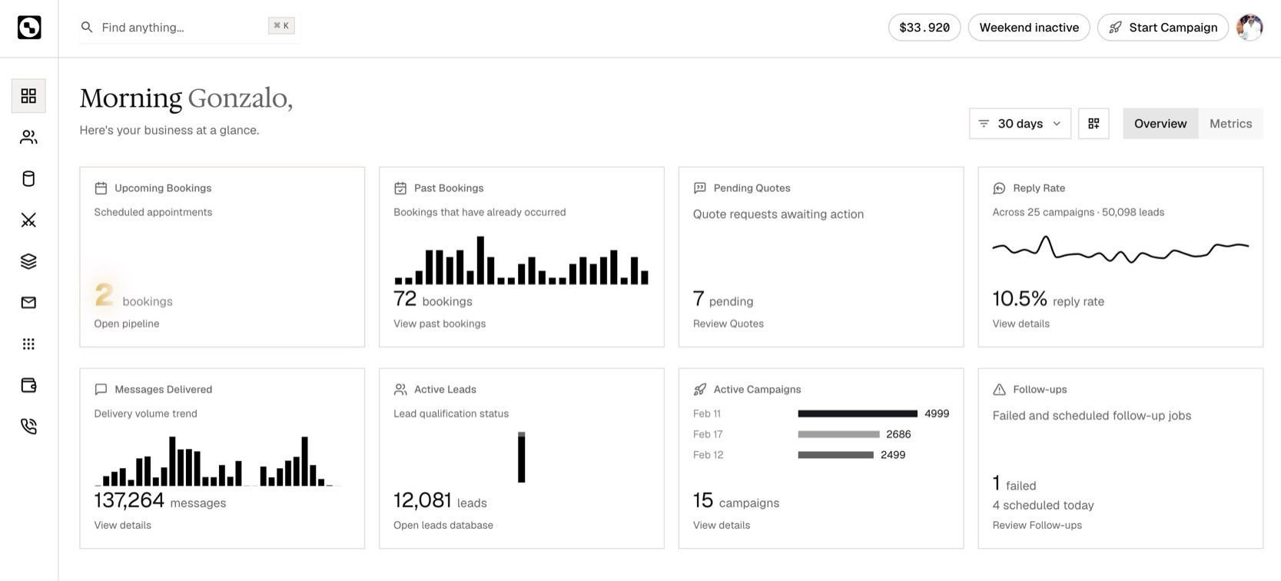Click the 4 scheduled today text
1281x581 pixels.
tap(1043, 505)
